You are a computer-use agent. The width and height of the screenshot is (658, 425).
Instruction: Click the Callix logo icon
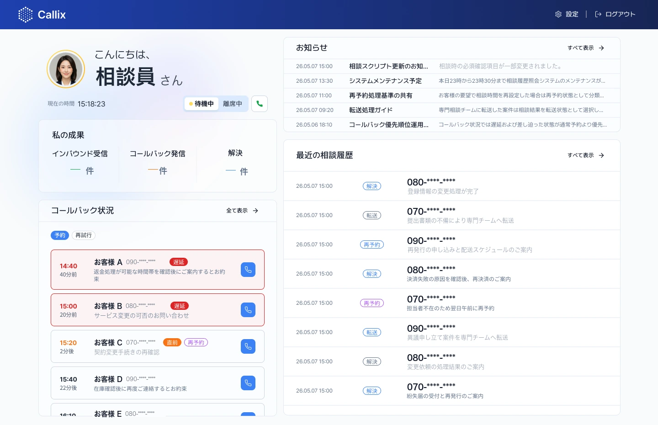click(26, 15)
